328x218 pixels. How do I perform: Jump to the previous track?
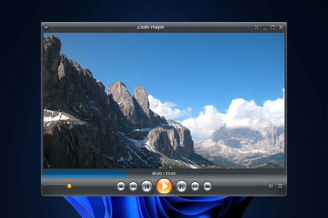pyautogui.click(x=147, y=186)
